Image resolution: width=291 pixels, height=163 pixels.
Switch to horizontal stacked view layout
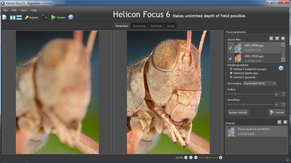19,17
